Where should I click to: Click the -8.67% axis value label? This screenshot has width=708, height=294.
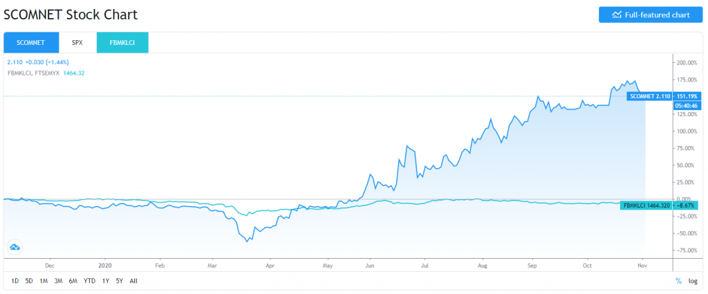686,205
